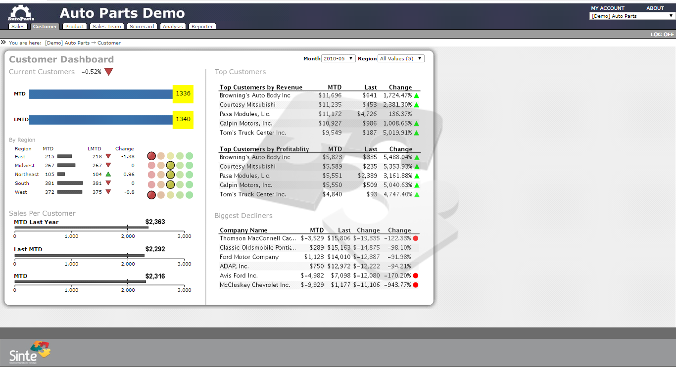This screenshot has width=676, height=367.
Task: Click the Sinte logo in footer
Action: coord(30,352)
